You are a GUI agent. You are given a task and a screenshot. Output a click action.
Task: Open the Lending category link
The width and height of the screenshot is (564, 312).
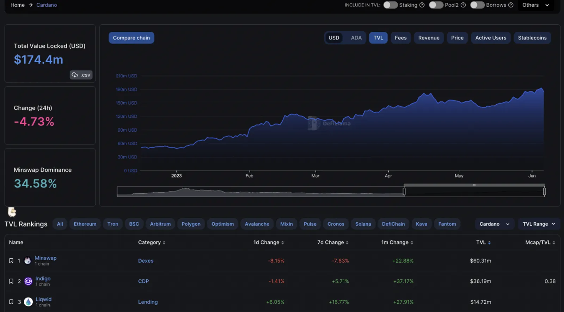point(148,302)
